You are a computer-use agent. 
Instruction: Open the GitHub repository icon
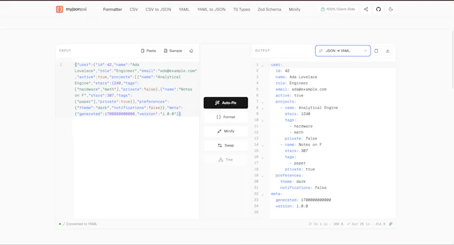(x=379, y=9)
